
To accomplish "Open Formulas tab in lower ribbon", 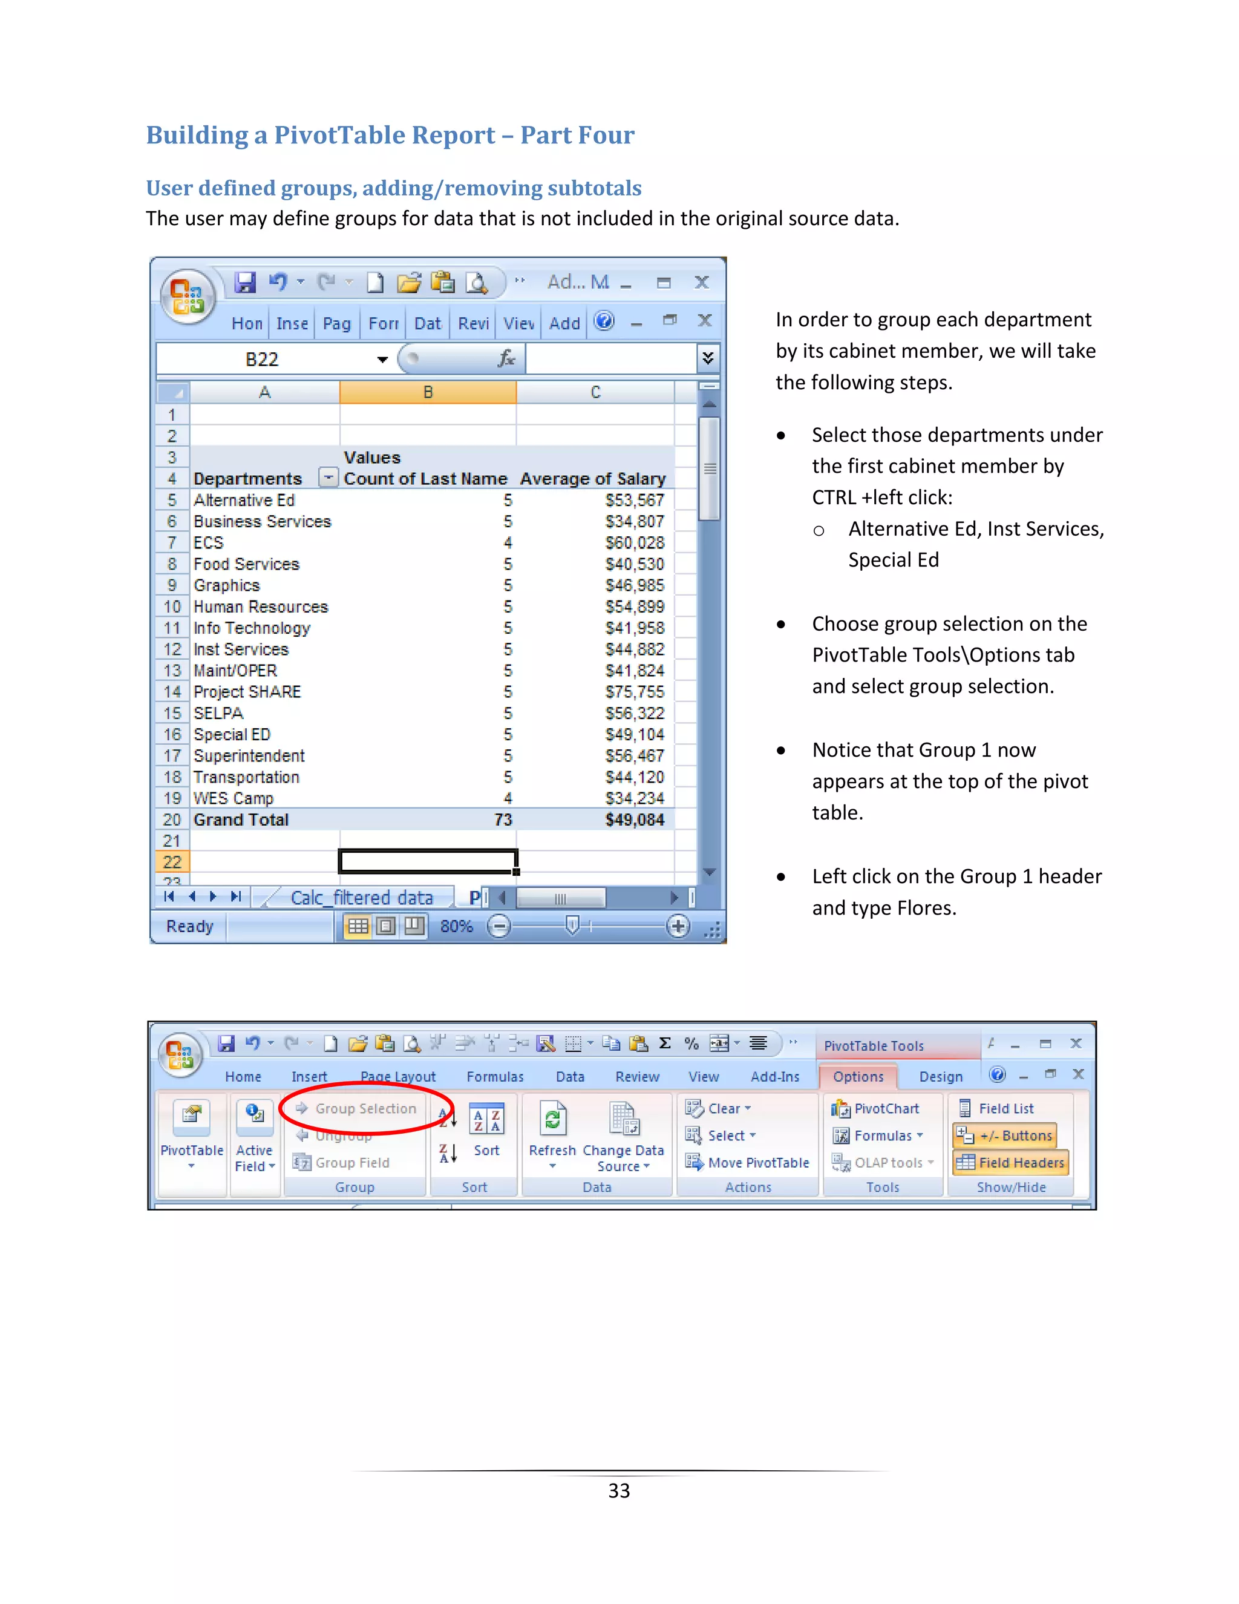I will click(495, 1077).
